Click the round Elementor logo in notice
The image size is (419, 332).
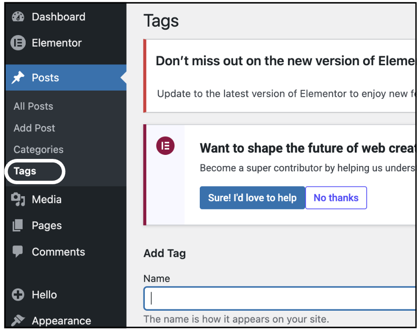click(165, 146)
